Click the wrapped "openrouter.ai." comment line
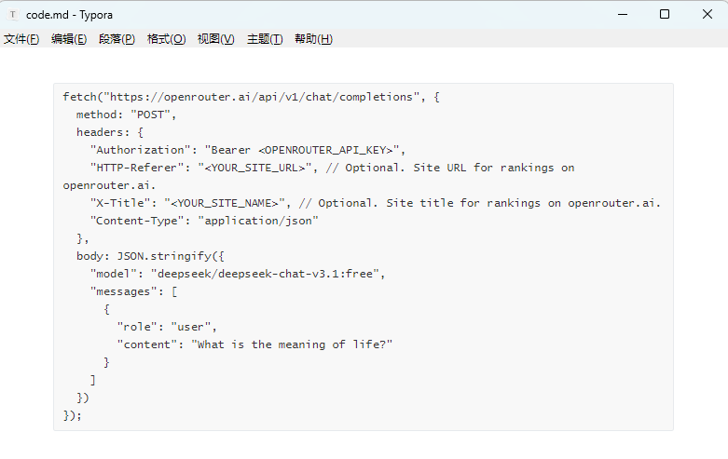Screen dimensions: 728x459 tap(109, 185)
